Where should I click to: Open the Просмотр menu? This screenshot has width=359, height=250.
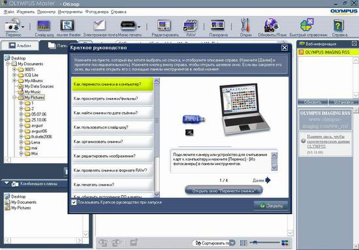click(x=46, y=12)
